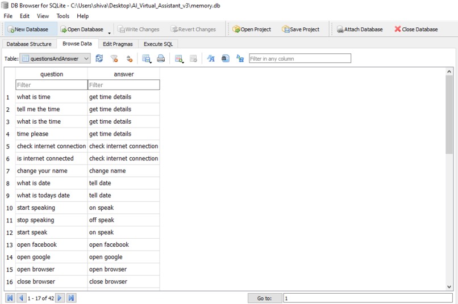Select the cell 'what is time'

point(51,97)
